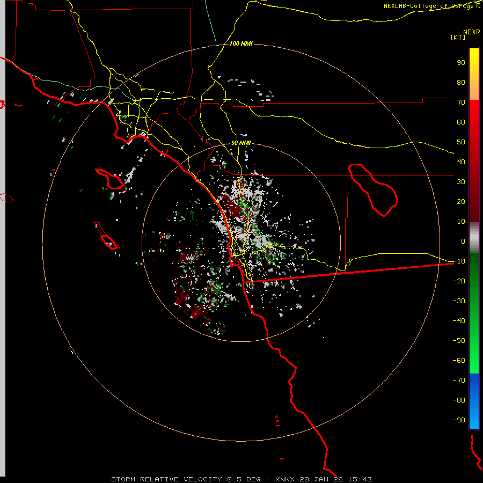
Task: Select the 40 value on velocity scale
Action: tap(461, 162)
